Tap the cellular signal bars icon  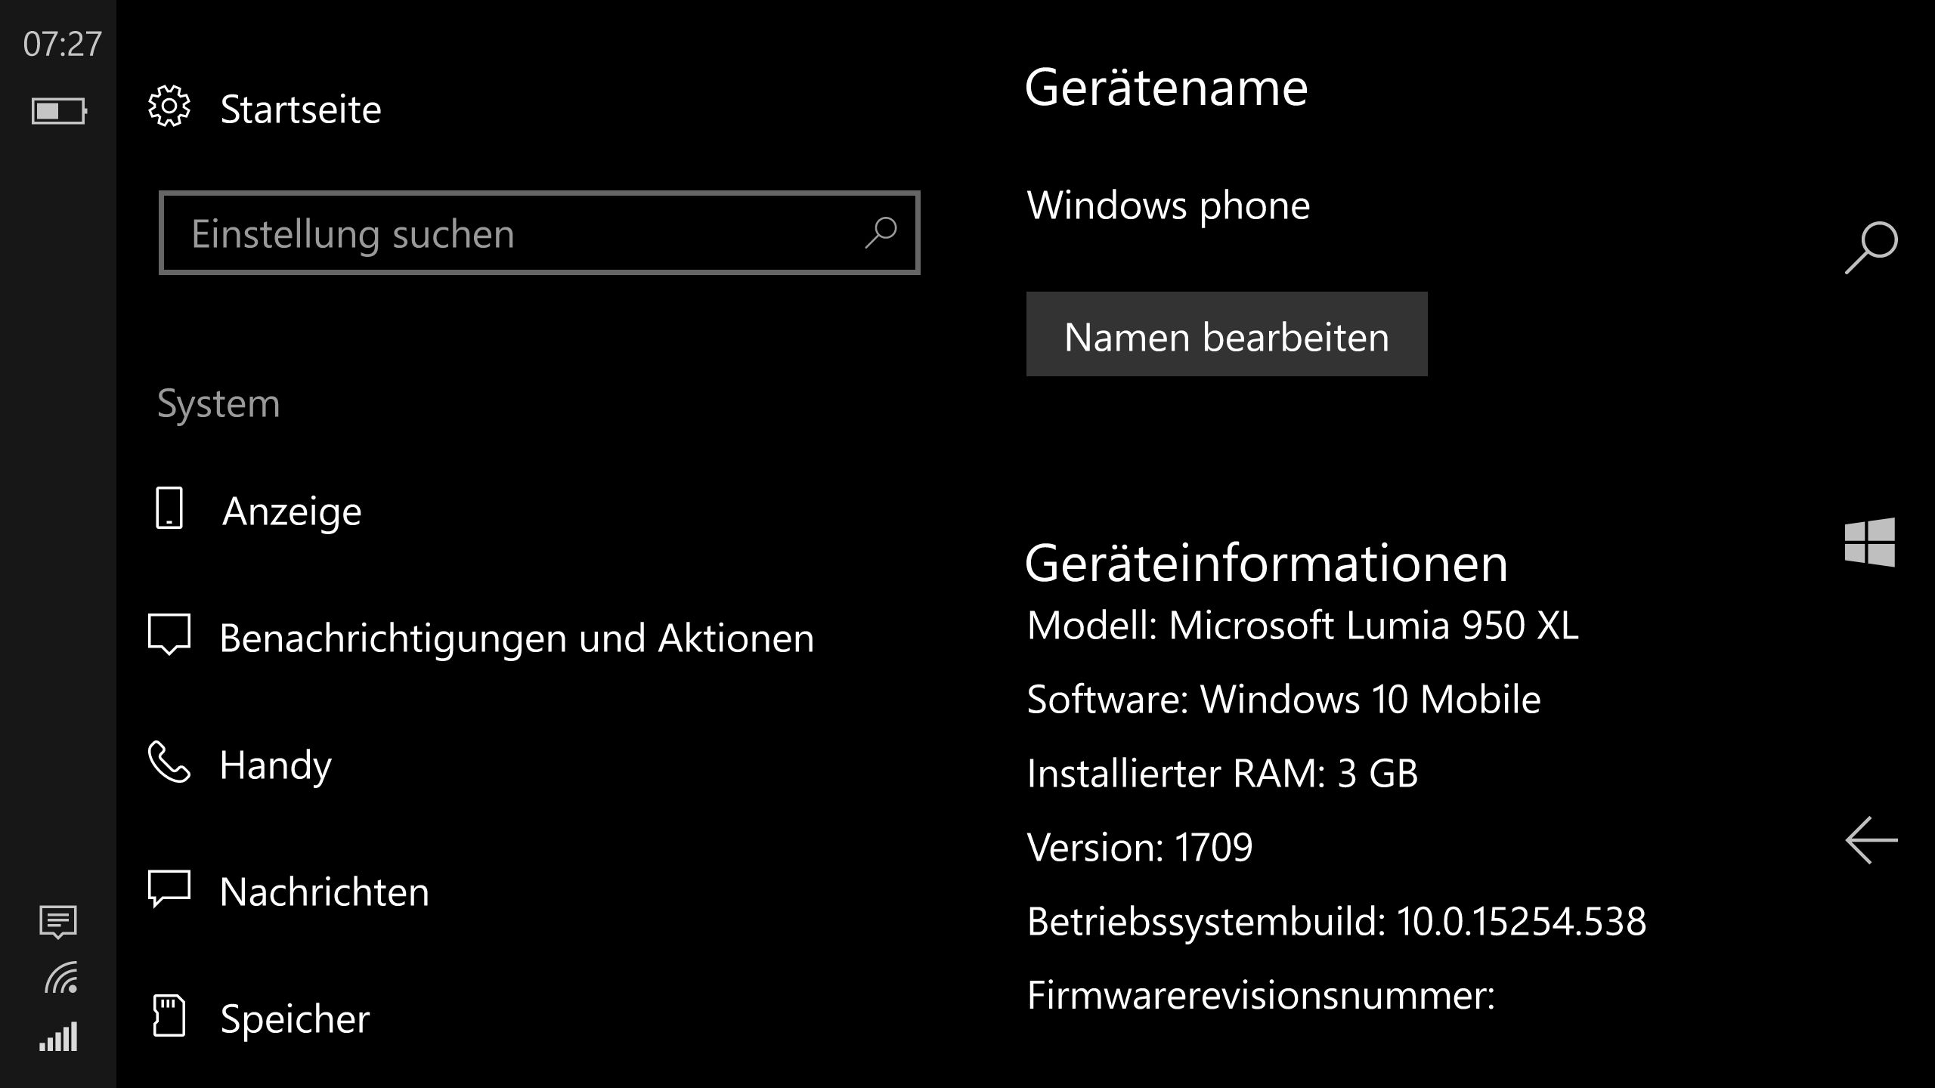(58, 1037)
